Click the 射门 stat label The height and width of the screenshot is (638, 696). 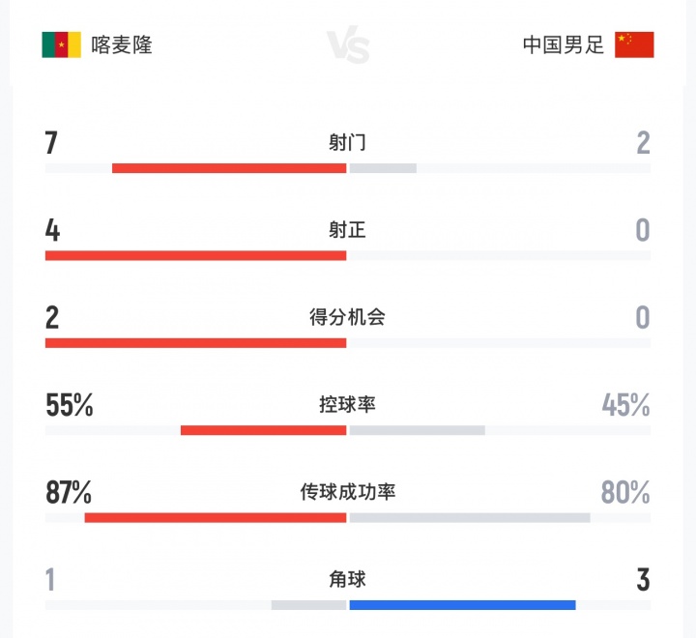[x=347, y=143]
